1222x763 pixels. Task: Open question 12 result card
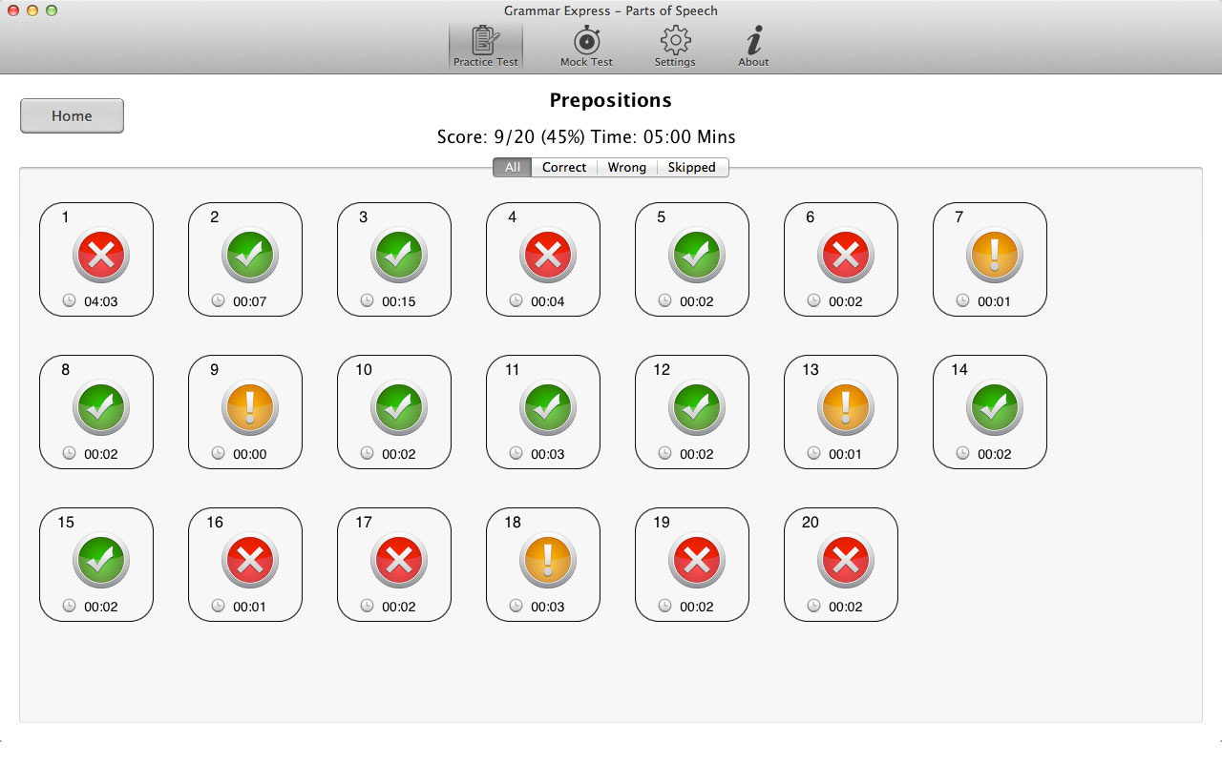692,412
